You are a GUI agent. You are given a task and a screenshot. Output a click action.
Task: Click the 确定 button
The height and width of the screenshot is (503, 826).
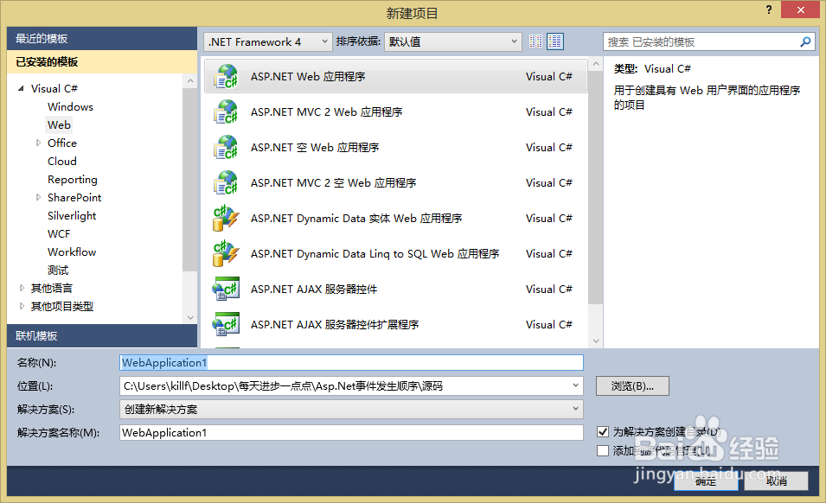pyautogui.click(x=706, y=481)
